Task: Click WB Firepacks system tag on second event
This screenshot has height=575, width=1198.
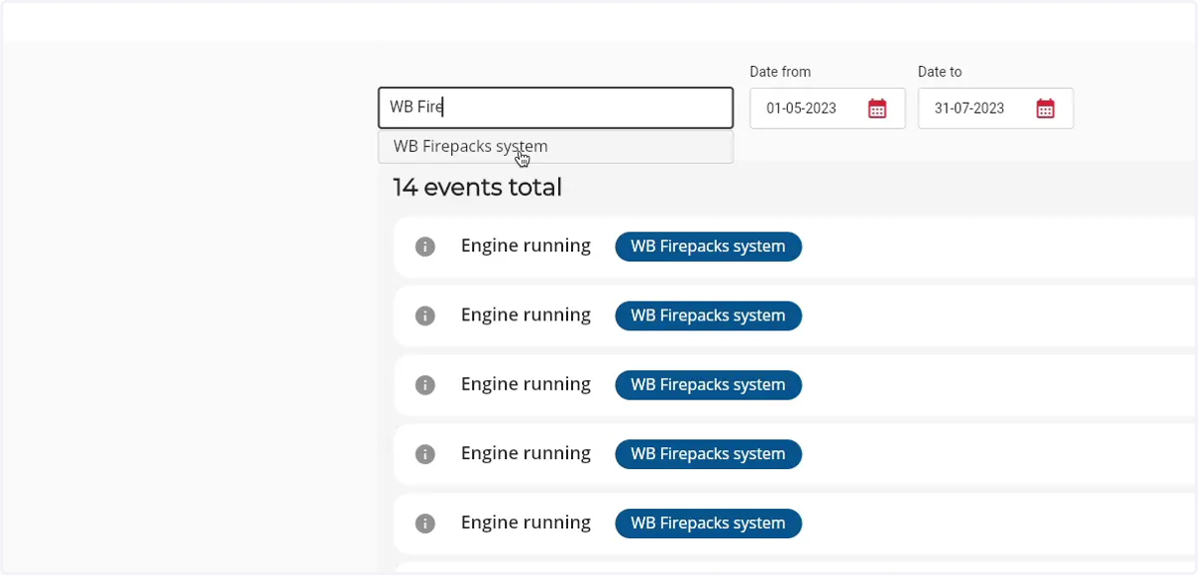Action: click(708, 315)
